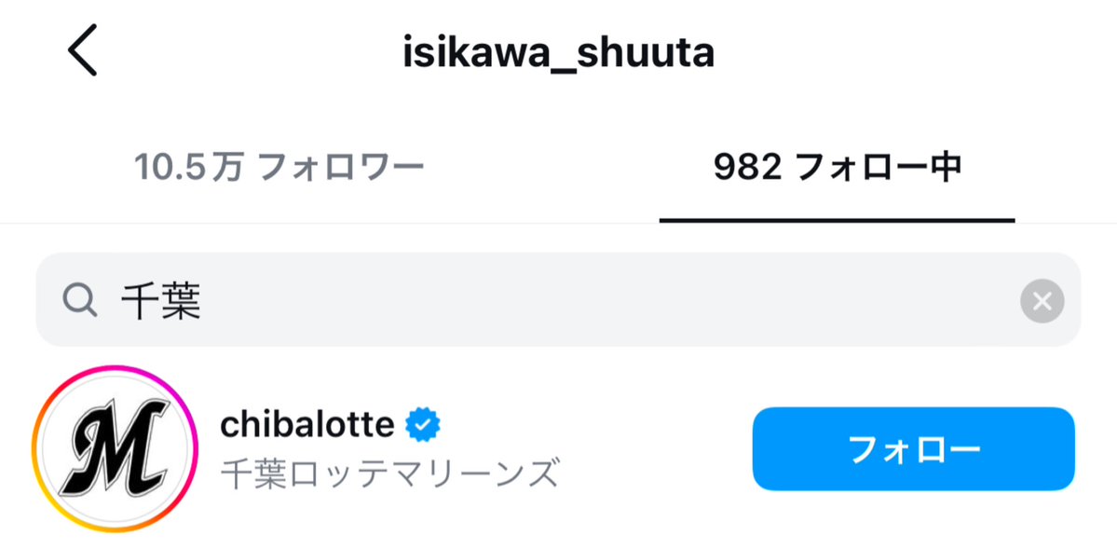
Task: Focus the search field containing 千葉
Action: (x=559, y=301)
